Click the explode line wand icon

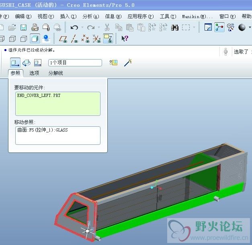click(128, 62)
